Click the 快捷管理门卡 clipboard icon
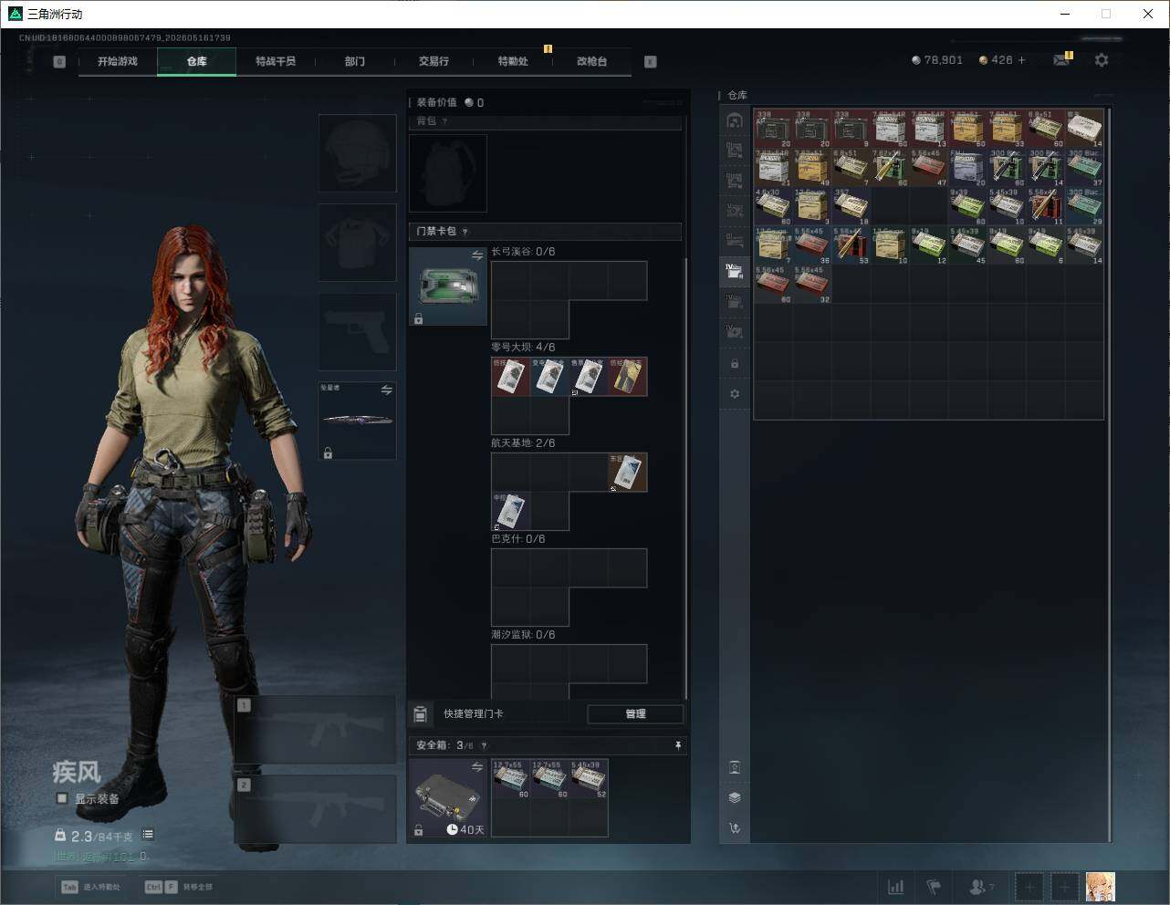The height and width of the screenshot is (905, 1170). tap(421, 713)
